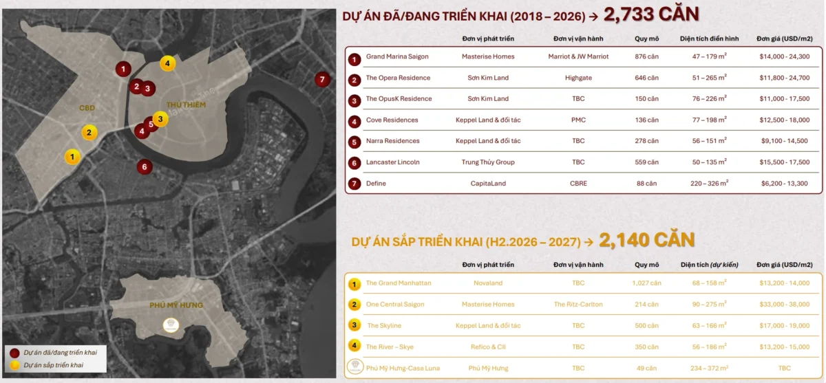
Task: Click the red number badge beside The OpusK Residence
Action: (354, 101)
